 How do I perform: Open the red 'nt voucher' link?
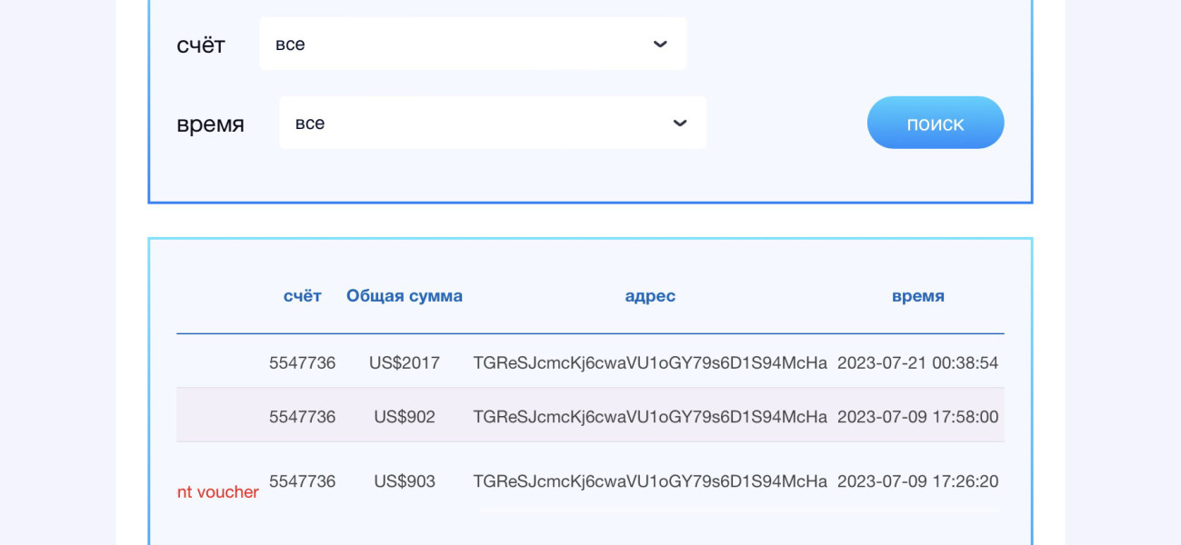click(218, 492)
